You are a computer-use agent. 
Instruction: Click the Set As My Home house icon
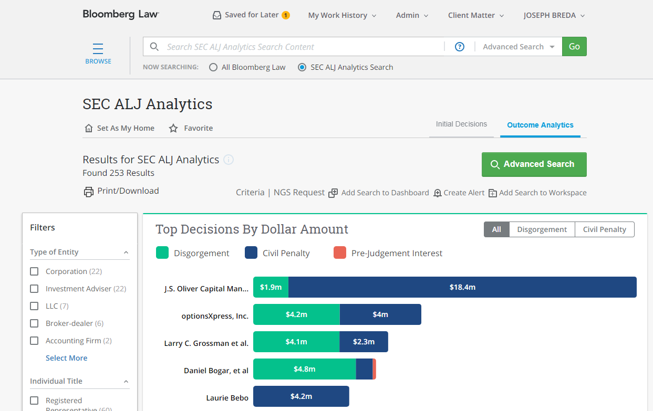(89, 128)
